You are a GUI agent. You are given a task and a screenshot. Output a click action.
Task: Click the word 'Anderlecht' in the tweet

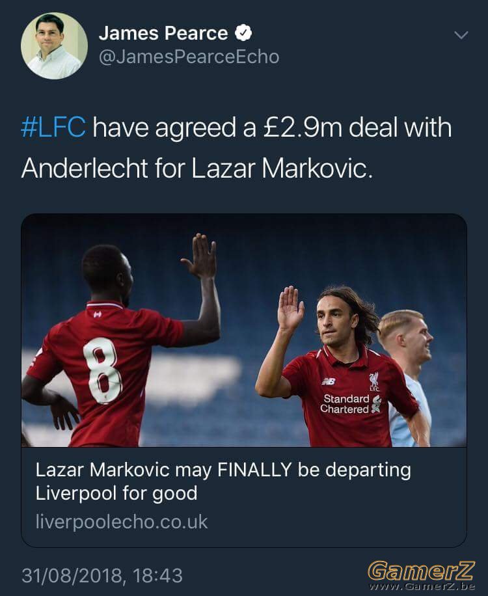tap(85, 169)
